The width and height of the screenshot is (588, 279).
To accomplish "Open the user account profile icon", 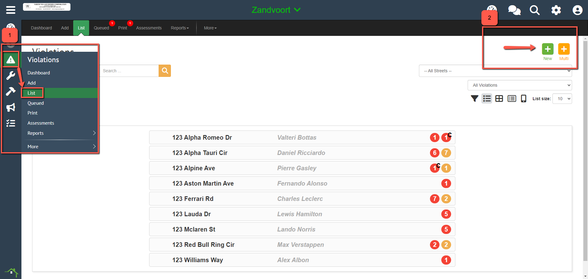I will [x=578, y=10].
